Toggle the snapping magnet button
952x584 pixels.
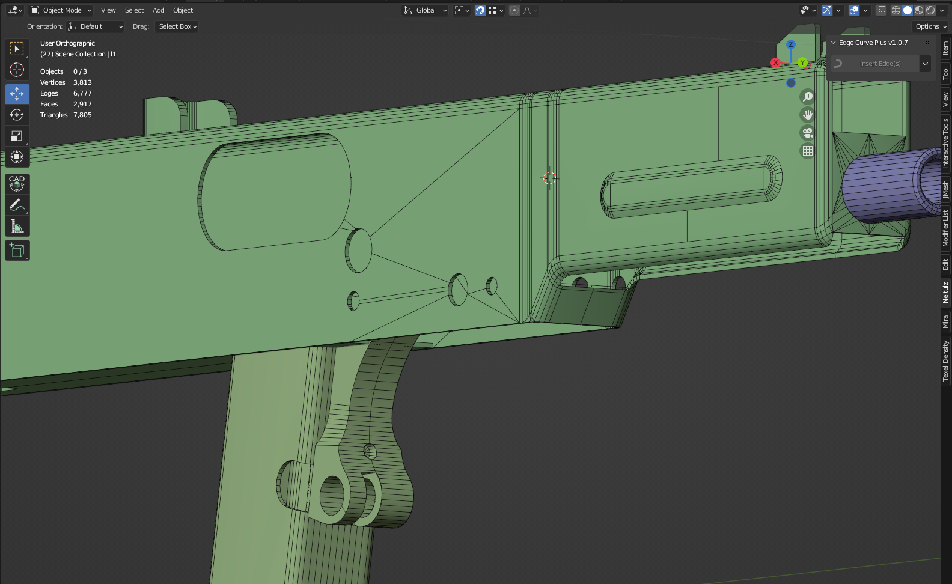point(480,10)
